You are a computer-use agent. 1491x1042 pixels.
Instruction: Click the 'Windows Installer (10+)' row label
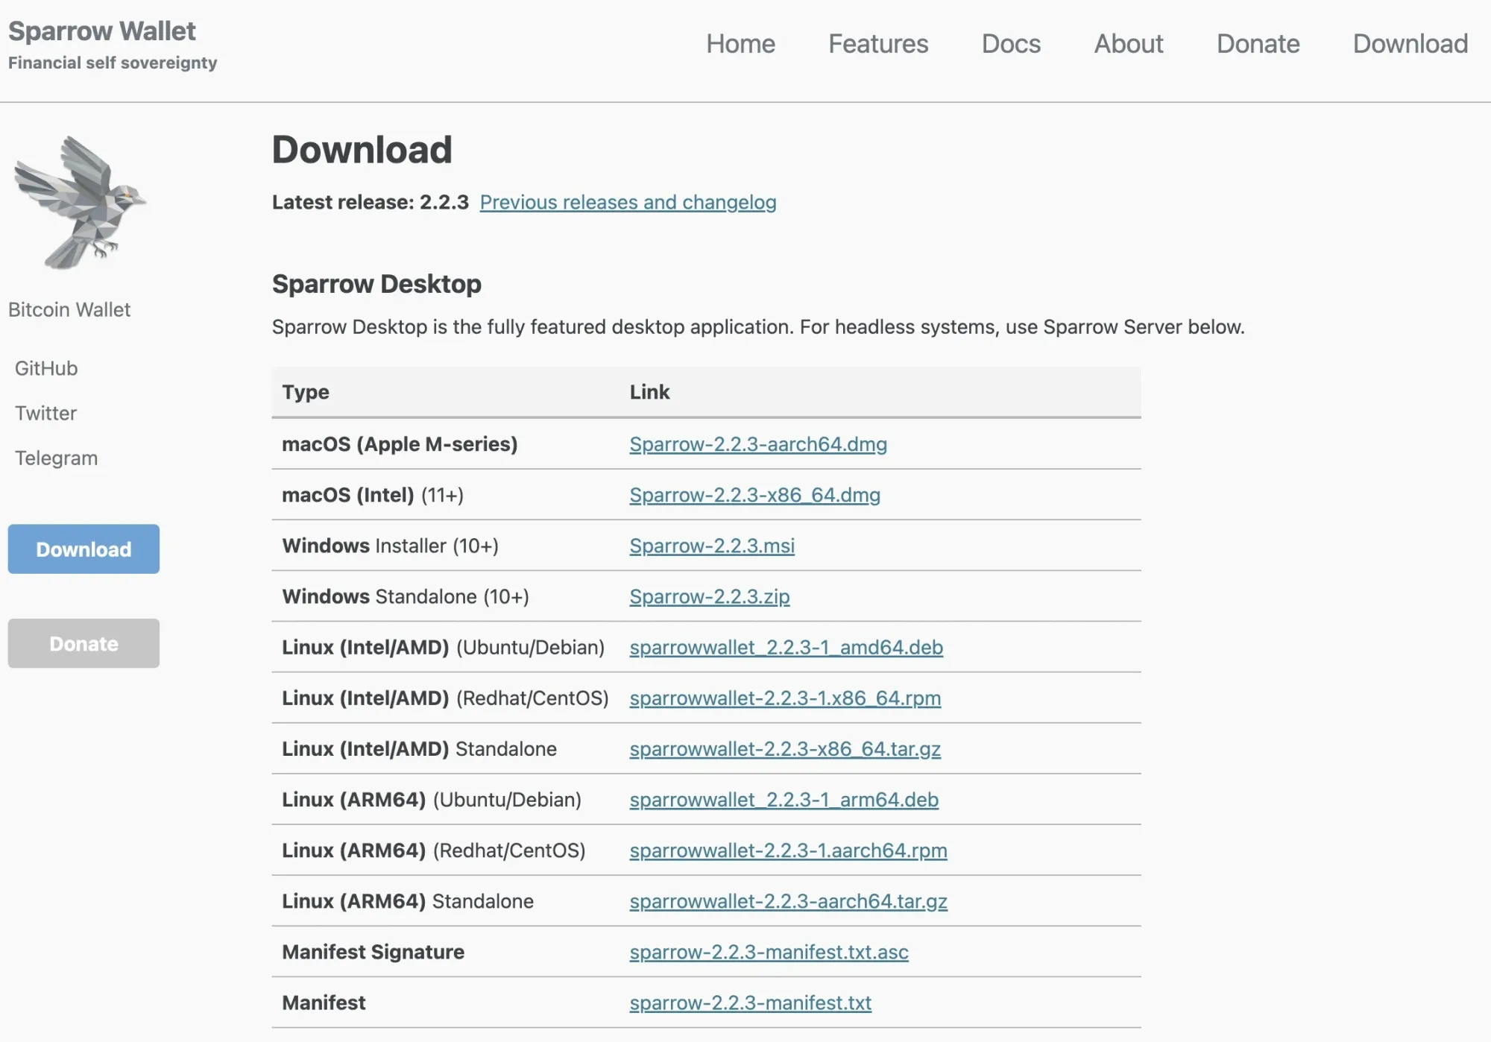click(390, 546)
